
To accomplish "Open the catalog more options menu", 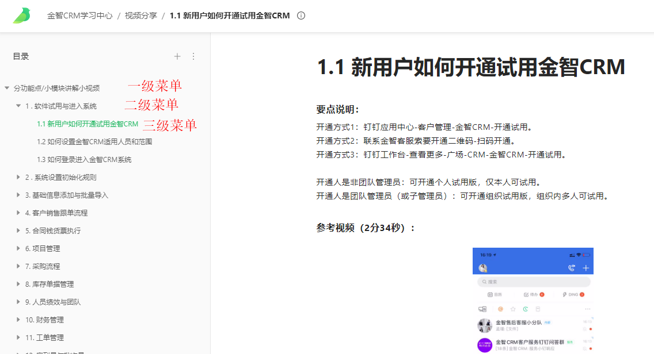I will pos(193,56).
